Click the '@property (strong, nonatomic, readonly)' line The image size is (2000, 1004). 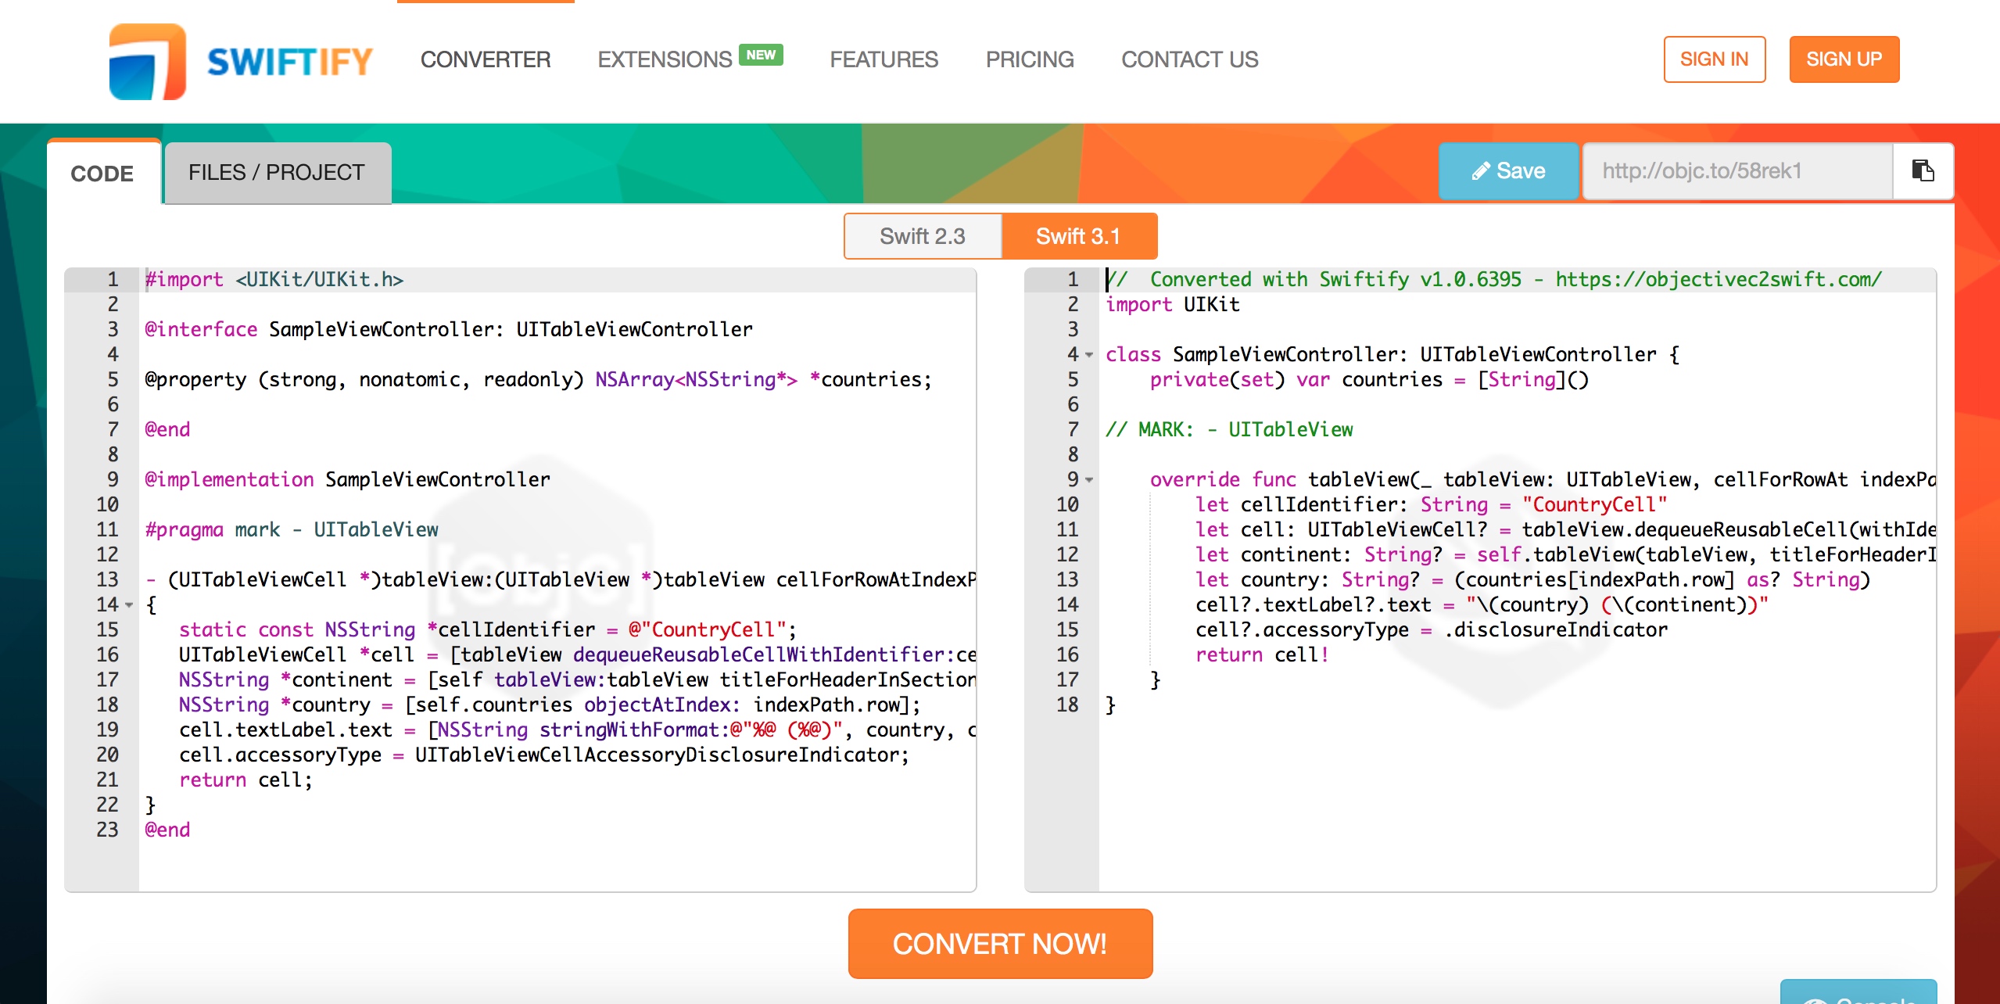(539, 379)
